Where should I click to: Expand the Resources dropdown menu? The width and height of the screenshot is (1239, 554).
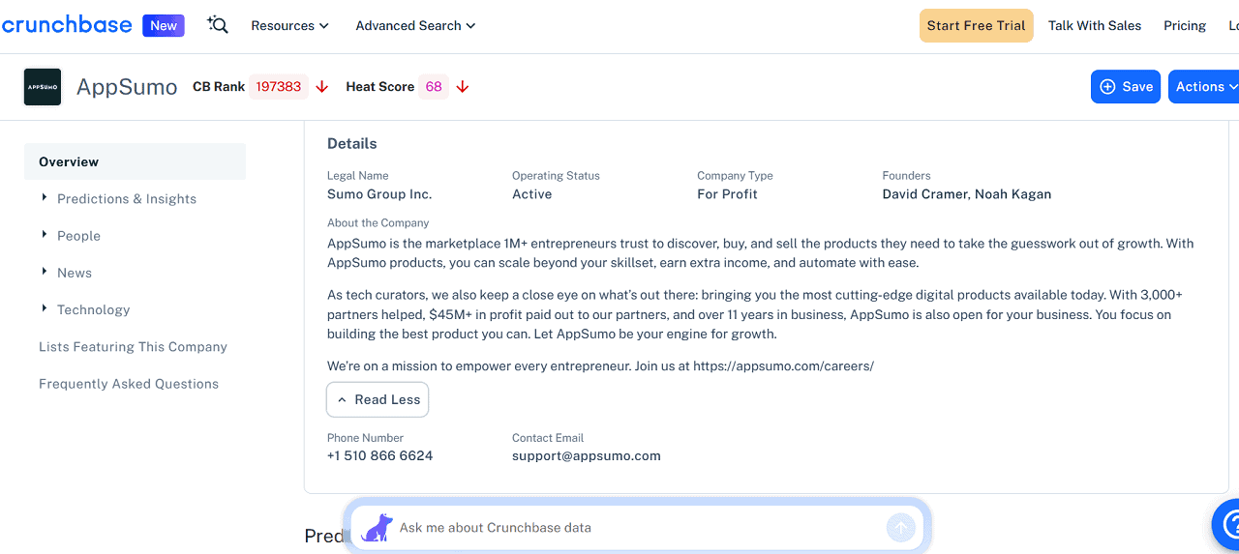tap(289, 26)
